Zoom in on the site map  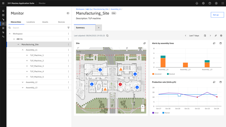coord(143,106)
